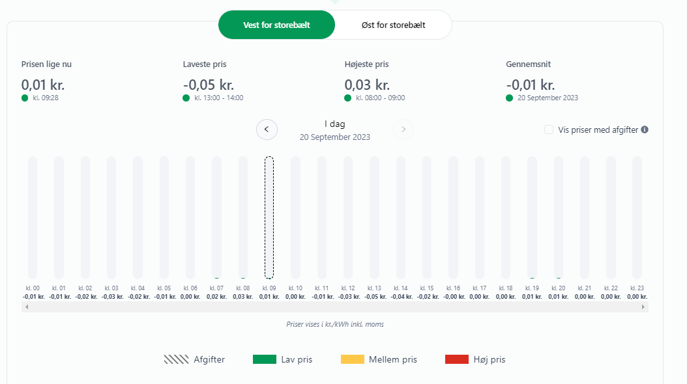Switch to Vest for storebælt tab
Screen dimensions: 687x384
click(x=276, y=25)
